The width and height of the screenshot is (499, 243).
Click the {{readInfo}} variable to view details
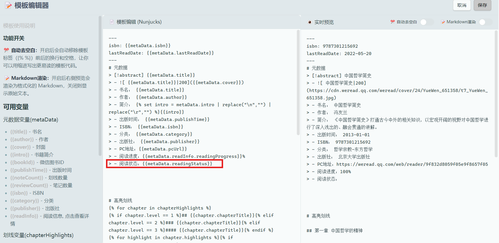pyautogui.click(x=24, y=216)
